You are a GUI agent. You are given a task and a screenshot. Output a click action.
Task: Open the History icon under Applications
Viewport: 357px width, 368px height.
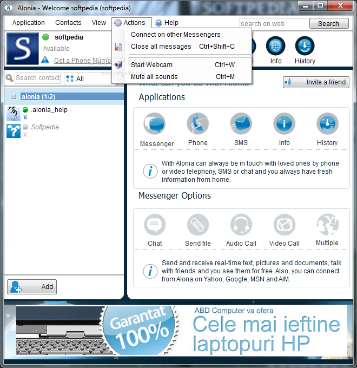point(327,123)
